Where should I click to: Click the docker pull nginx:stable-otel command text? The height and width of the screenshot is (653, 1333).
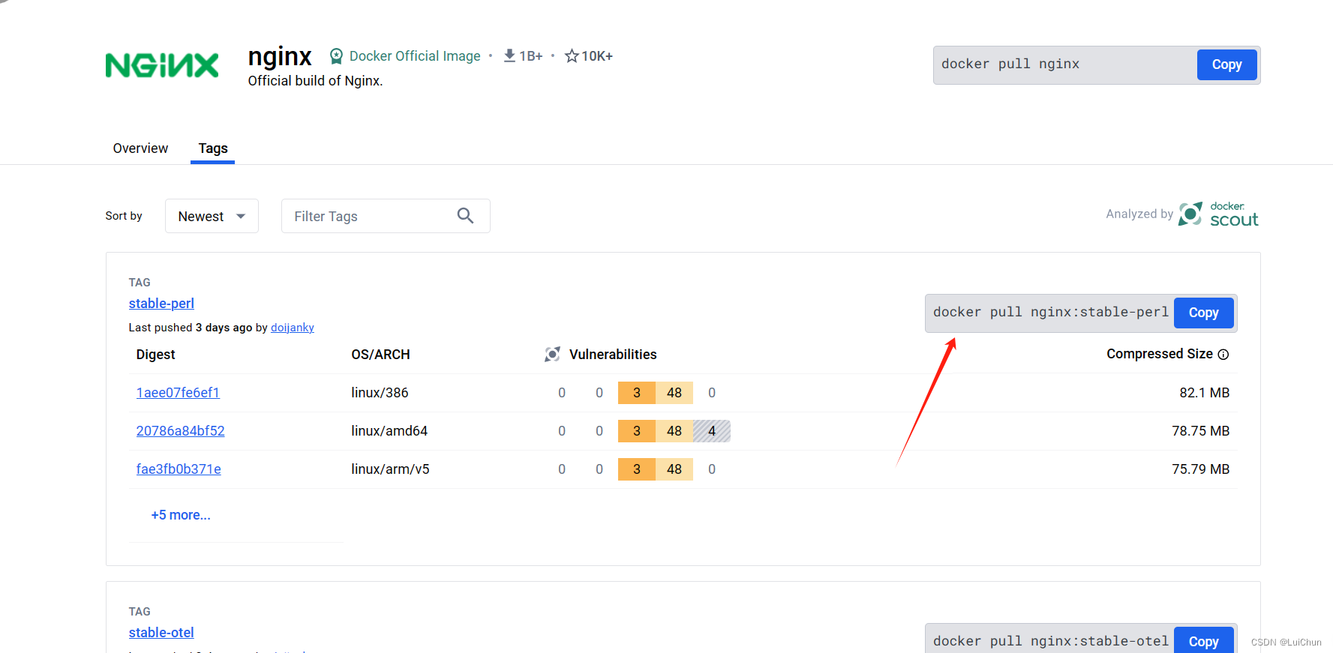coord(1050,641)
